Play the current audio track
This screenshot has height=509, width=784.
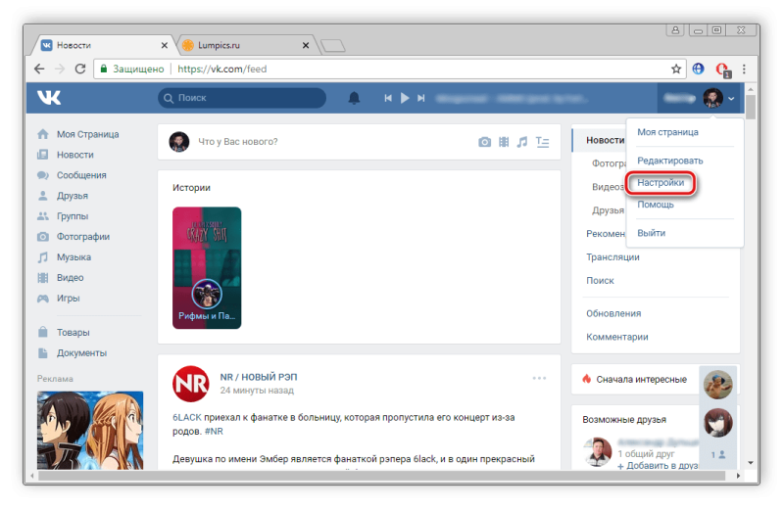405,98
